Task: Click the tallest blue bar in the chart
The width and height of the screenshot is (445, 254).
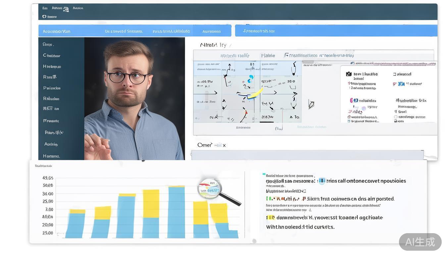Action: tap(176, 212)
